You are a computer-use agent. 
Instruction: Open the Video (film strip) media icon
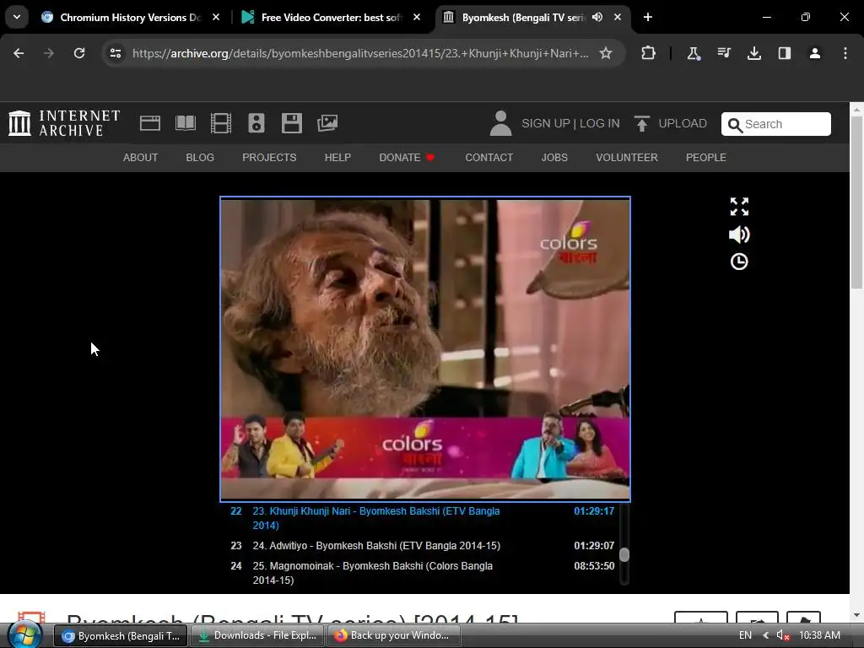pos(221,123)
